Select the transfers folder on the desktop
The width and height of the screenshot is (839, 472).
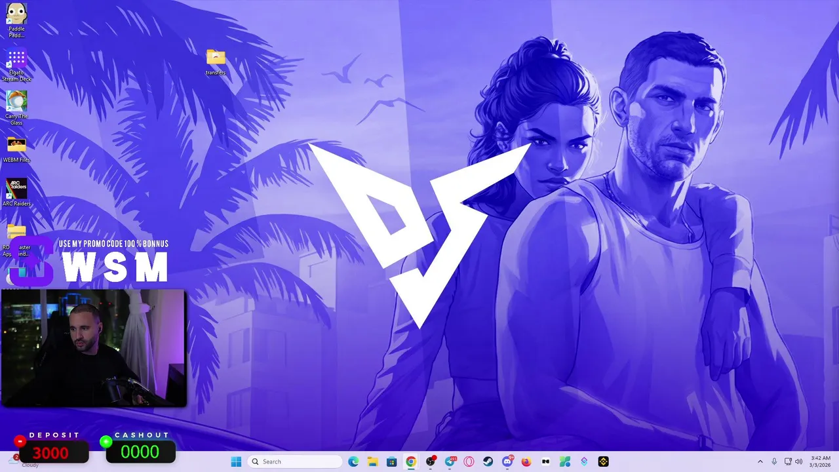pyautogui.click(x=216, y=62)
